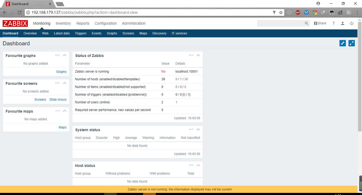The height and width of the screenshot is (195, 362).
Task: Open the Inventory main menu
Action: point(63,23)
